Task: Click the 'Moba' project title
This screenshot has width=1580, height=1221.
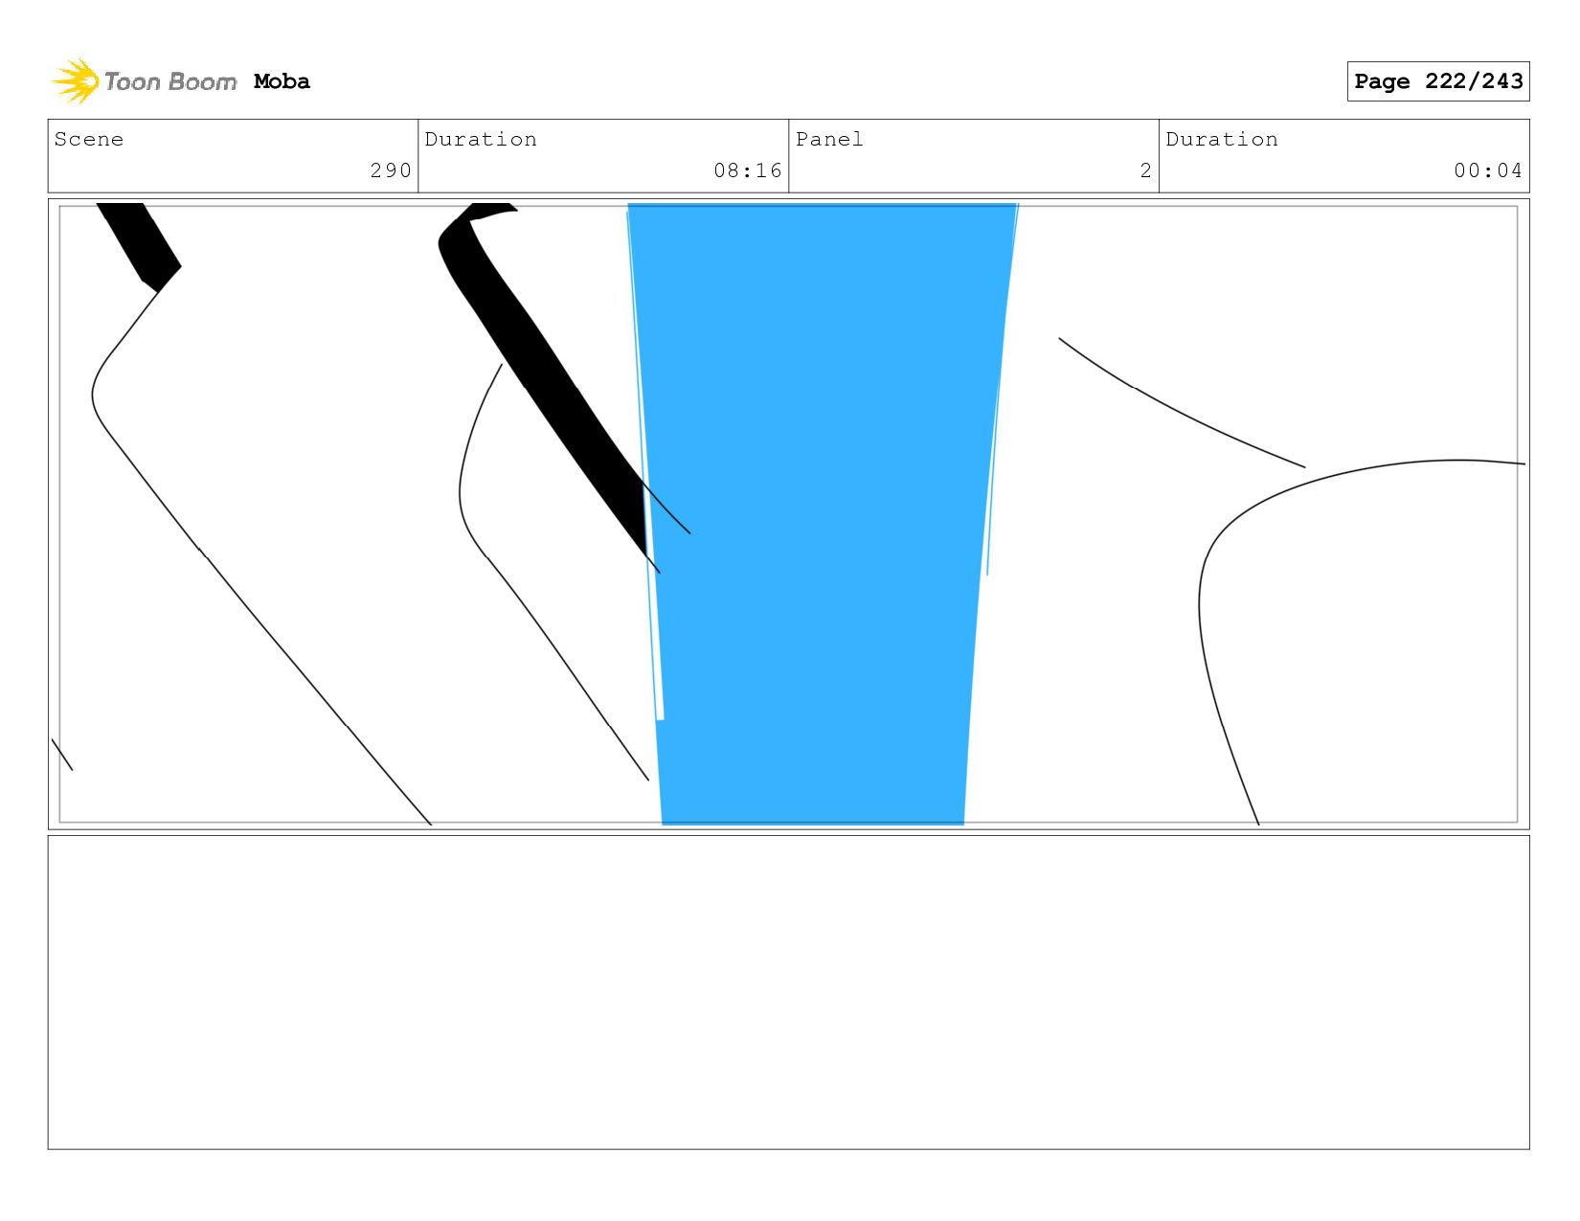Action: click(282, 81)
